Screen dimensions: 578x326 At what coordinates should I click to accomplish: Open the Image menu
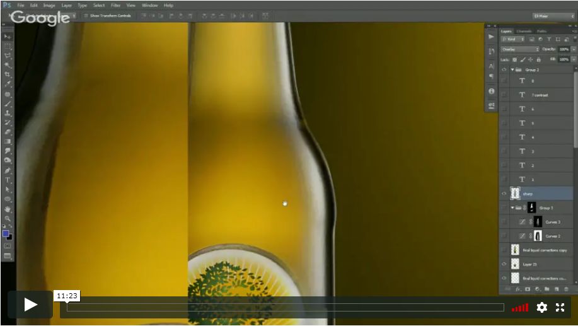[49, 5]
